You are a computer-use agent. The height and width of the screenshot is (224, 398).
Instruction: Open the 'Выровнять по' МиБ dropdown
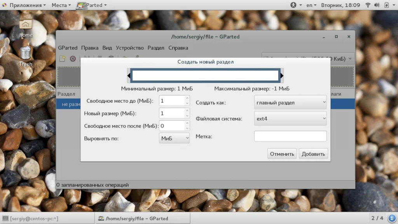pos(174,138)
